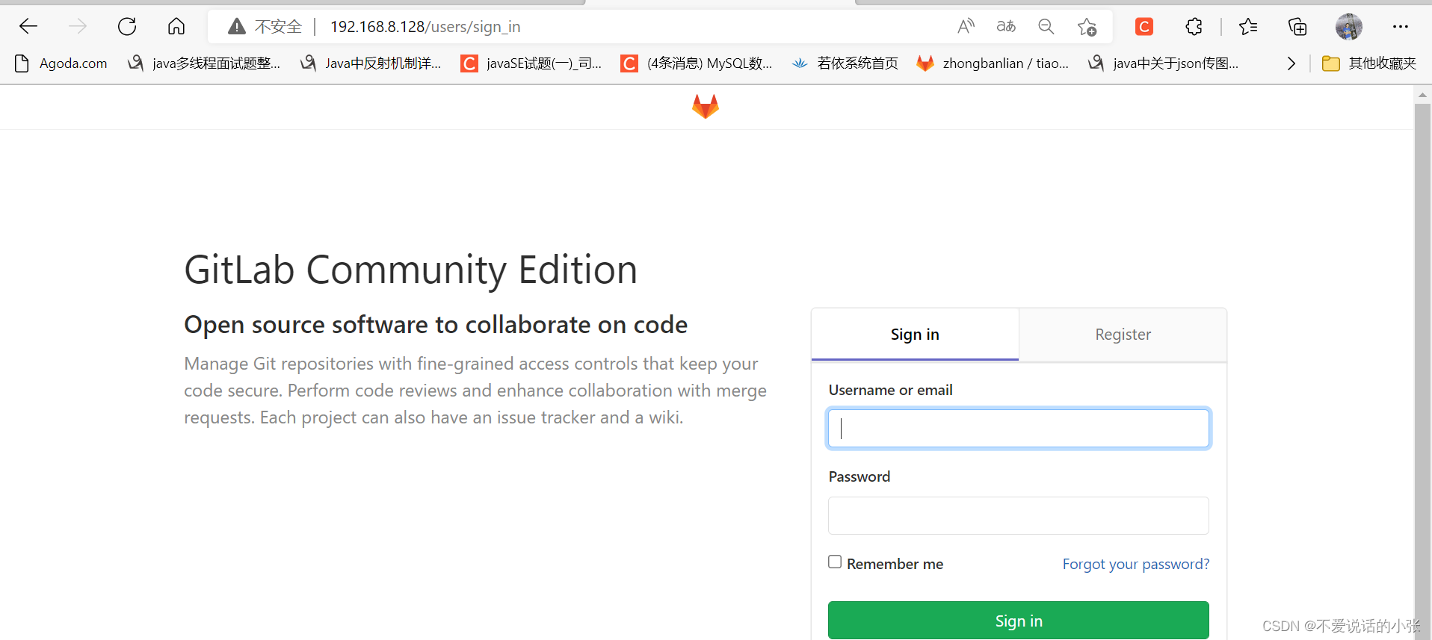Focus the Username or email field

[1019, 428]
